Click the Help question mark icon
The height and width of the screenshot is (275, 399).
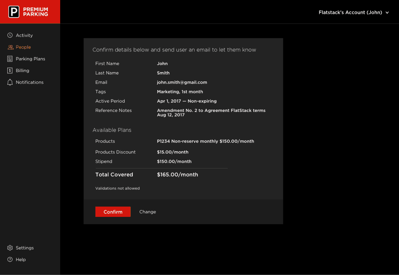coord(10,259)
